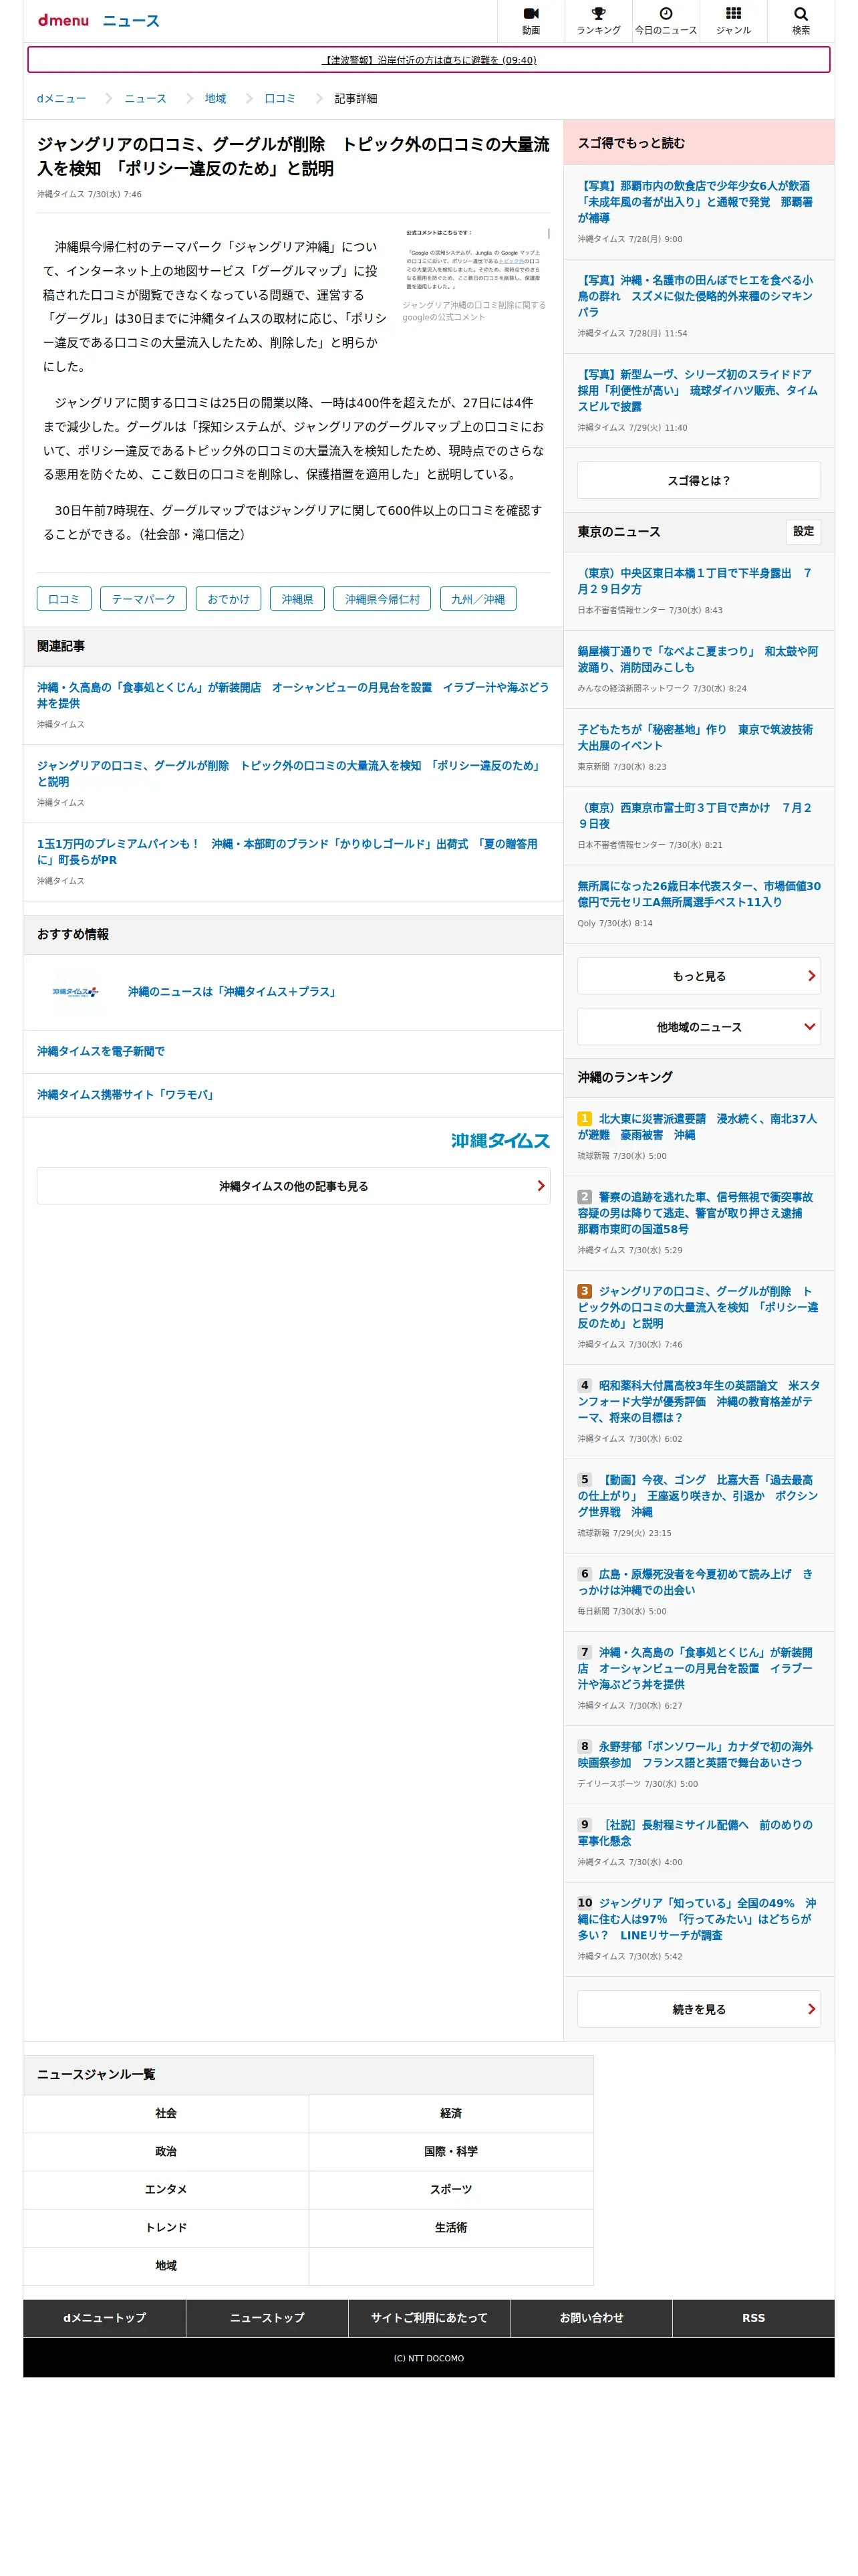This screenshot has width=858, height=2576.
Task: Select エンタメ in the genre list
Action: click(166, 2189)
